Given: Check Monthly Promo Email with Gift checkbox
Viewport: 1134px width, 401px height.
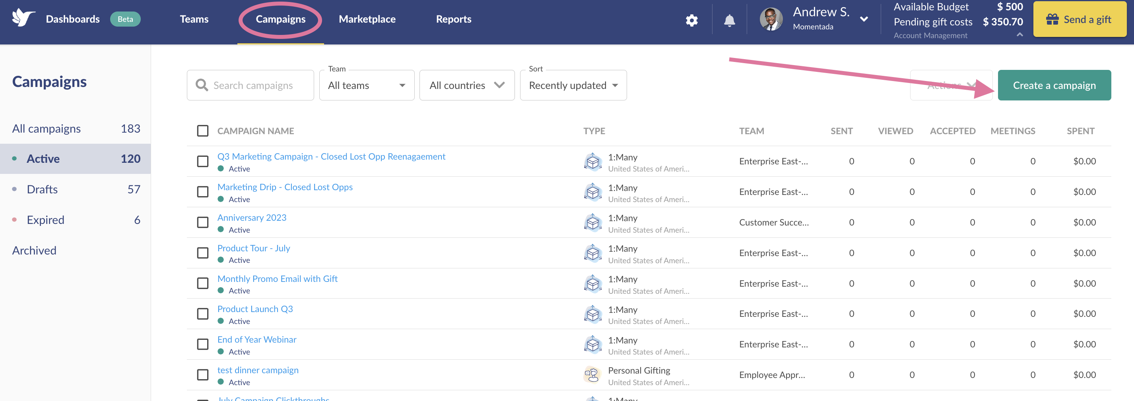Looking at the screenshot, I should 202,283.
